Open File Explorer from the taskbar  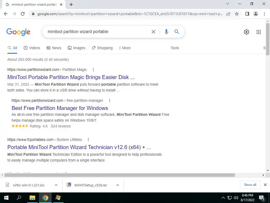coord(32,198)
